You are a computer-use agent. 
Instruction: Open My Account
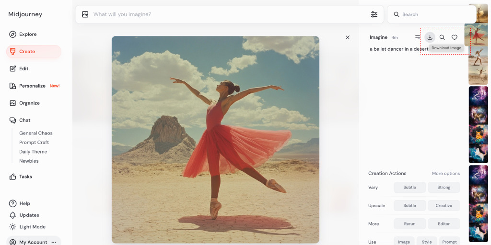pos(28,242)
